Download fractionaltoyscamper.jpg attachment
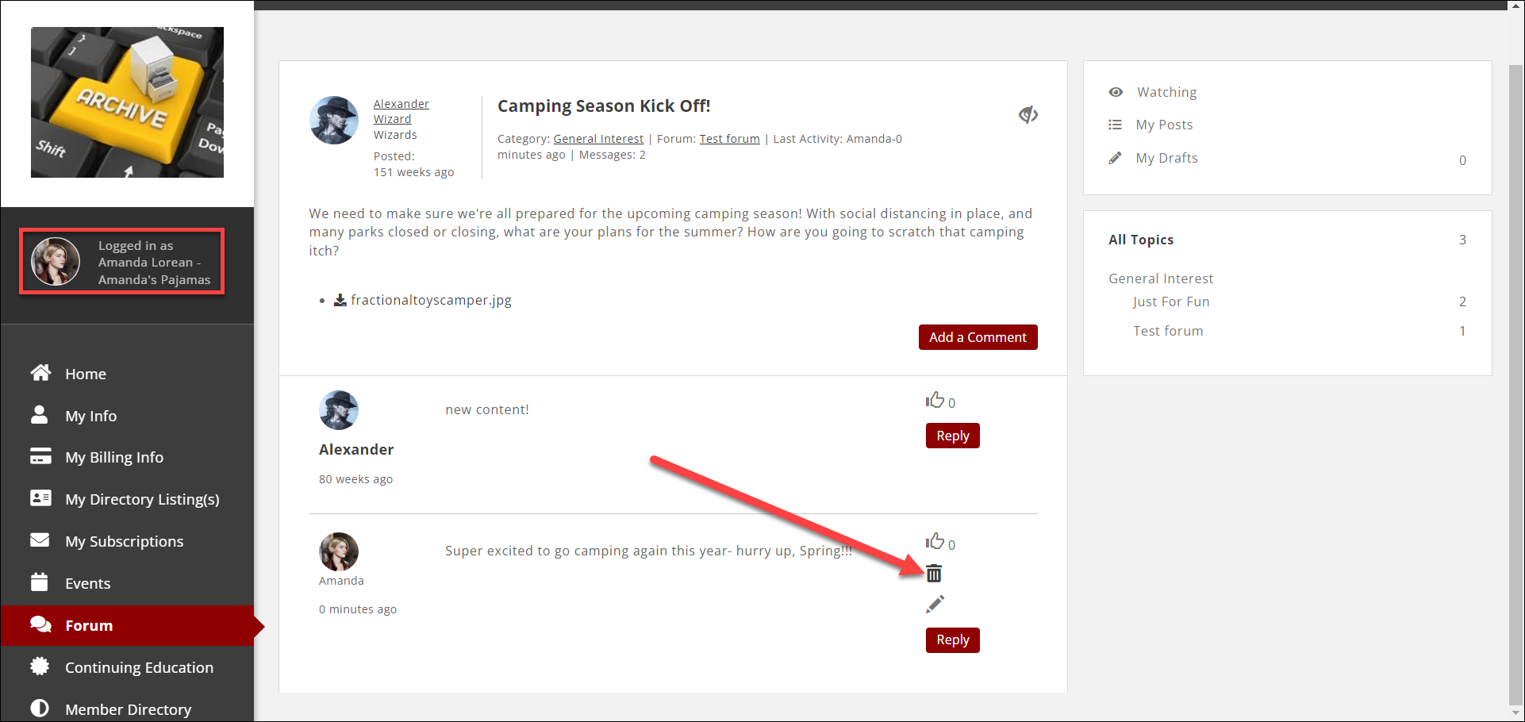Image resolution: width=1525 pixels, height=722 pixels. click(423, 300)
